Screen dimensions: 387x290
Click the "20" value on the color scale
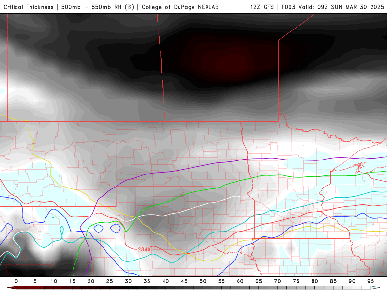pos(91,281)
